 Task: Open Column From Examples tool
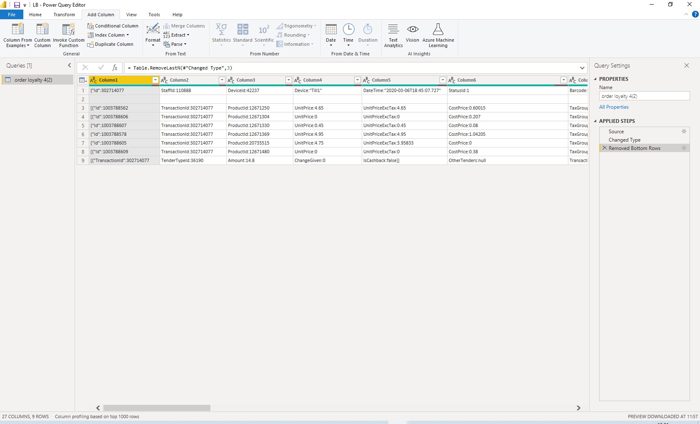[17, 35]
